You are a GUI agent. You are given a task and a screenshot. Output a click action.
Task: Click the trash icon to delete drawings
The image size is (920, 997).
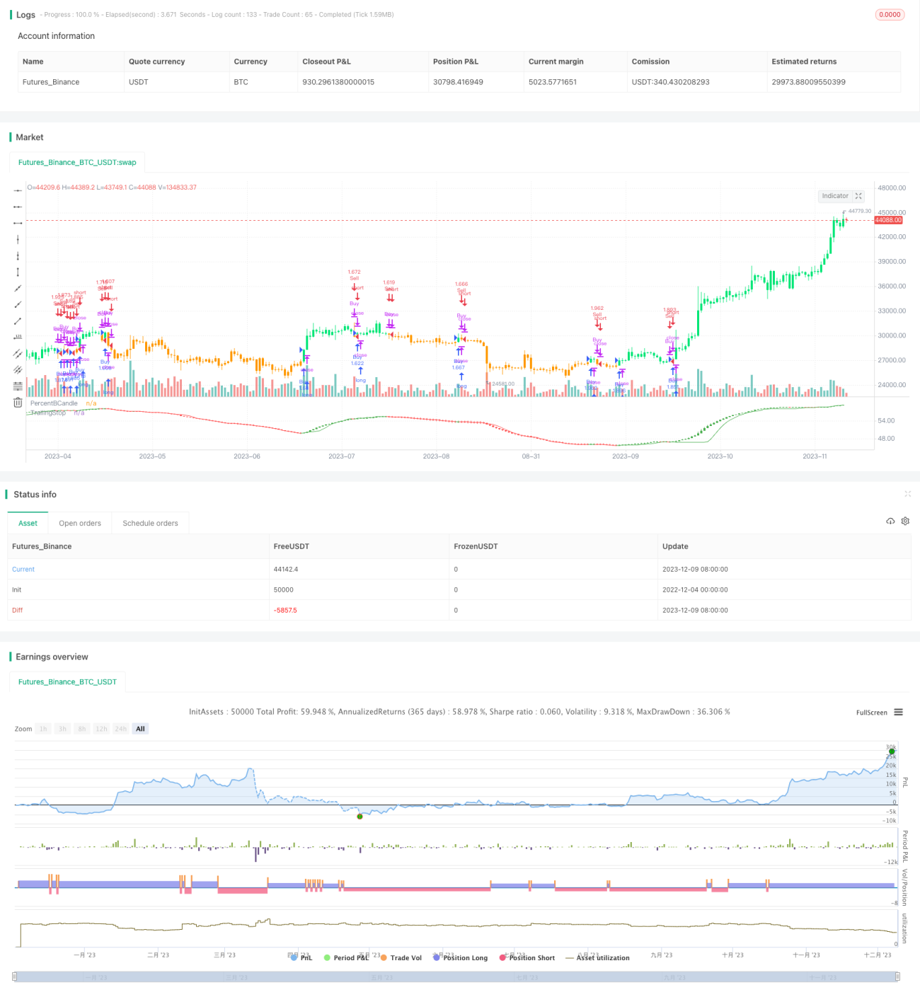pos(18,403)
